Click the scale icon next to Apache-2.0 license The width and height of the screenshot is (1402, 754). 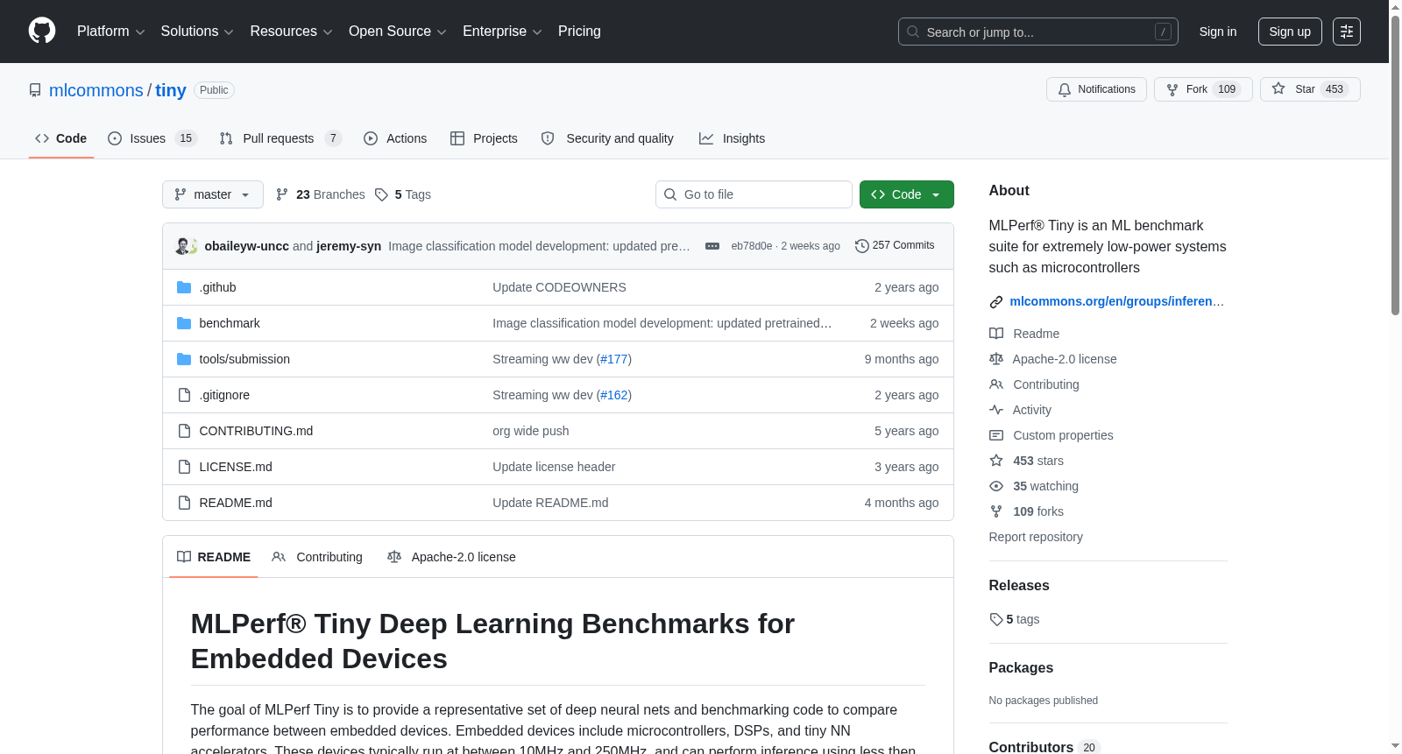996,359
